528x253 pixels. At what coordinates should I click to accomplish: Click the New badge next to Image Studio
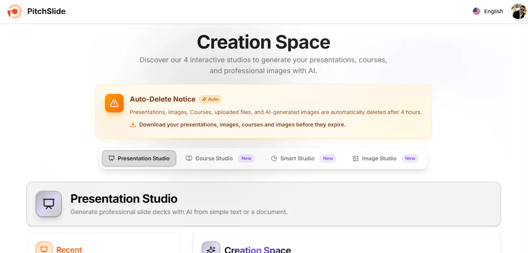pos(410,158)
